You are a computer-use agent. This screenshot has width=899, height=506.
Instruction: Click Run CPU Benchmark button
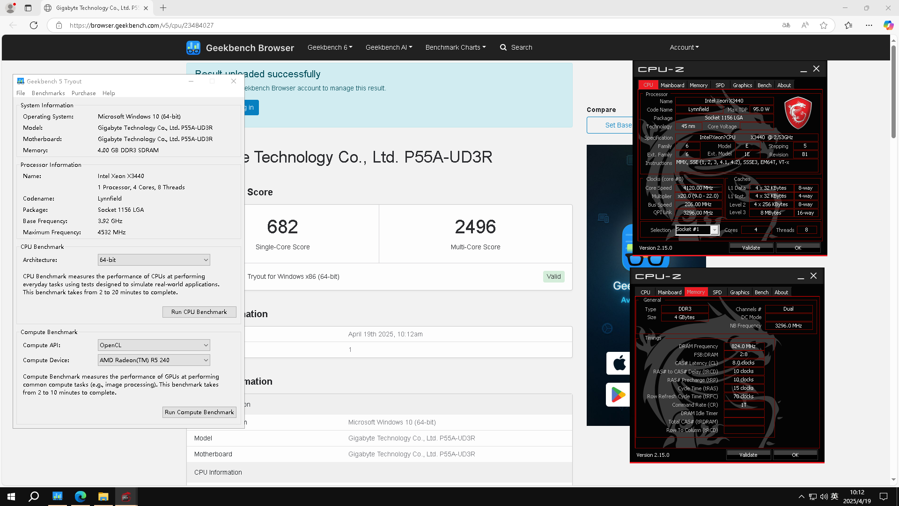click(x=199, y=312)
